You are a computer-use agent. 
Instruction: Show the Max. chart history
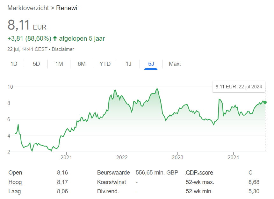point(175,64)
